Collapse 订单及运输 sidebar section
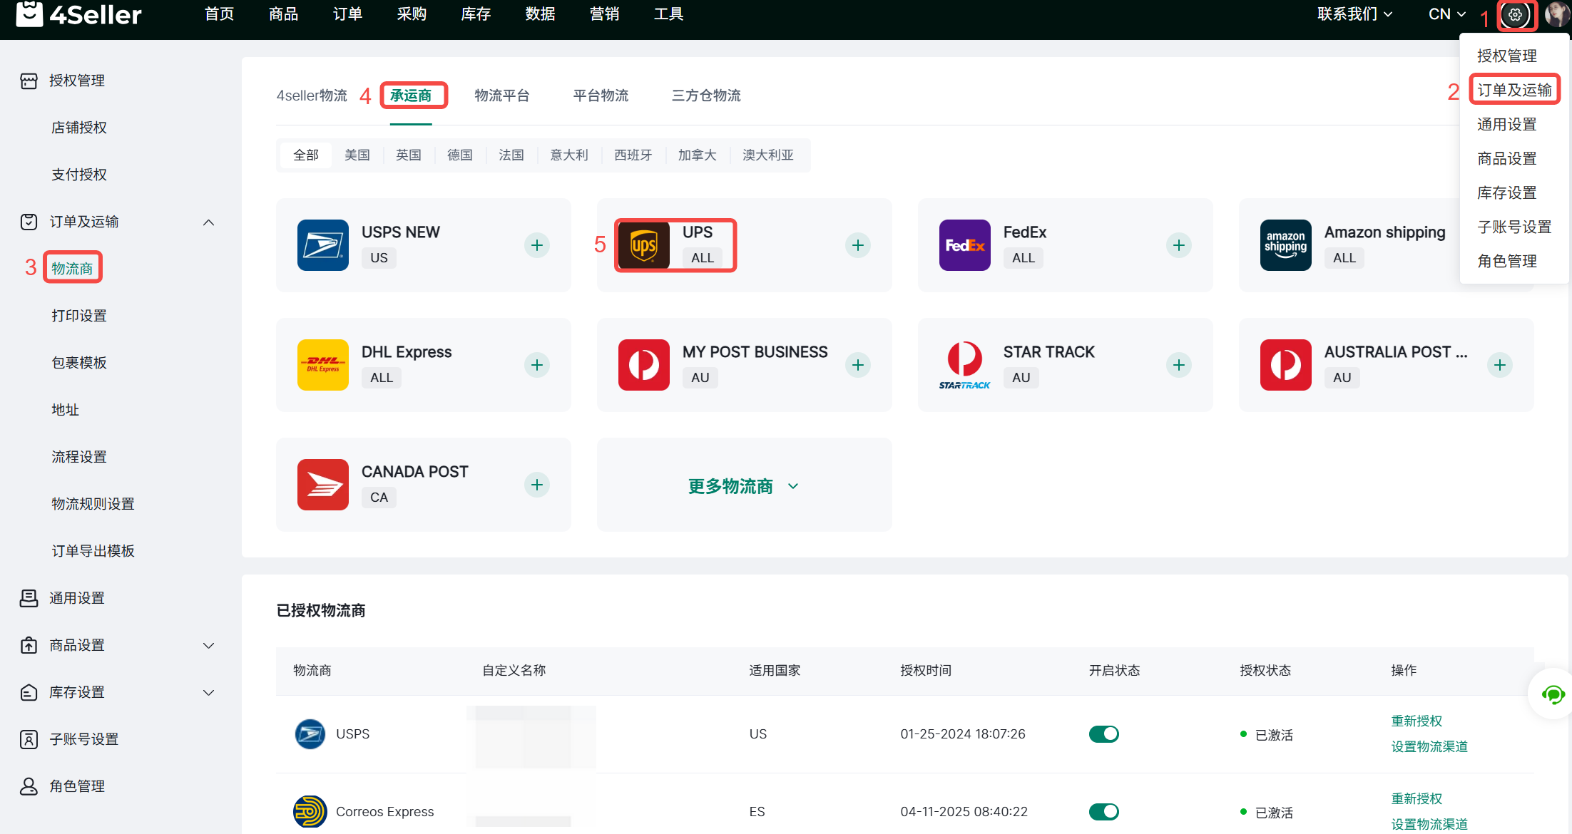This screenshot has width=1572, height=834. [x=208, y=222]
